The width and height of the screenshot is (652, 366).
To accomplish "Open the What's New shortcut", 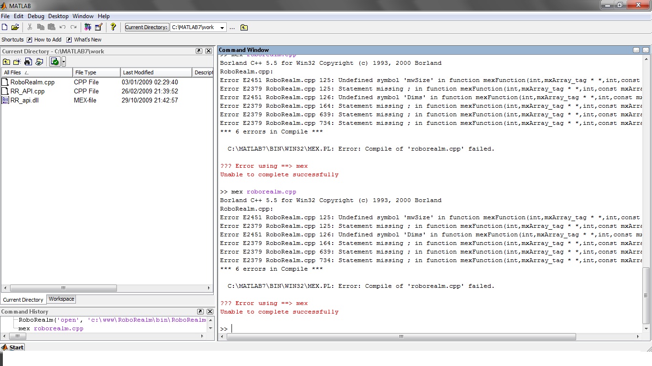I will 87,40.
